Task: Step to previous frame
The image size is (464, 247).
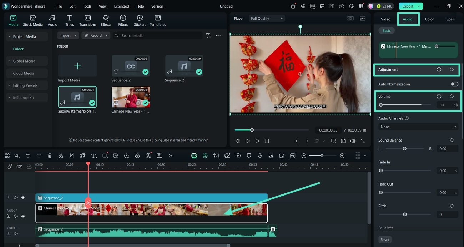Action: coord(237,141)
